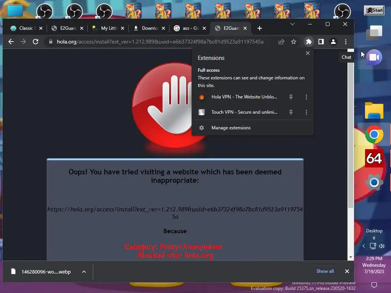Open Chrome three-dot menu
Image resolution: width=391 pixels, height=293 pixels.
point(346,42)
